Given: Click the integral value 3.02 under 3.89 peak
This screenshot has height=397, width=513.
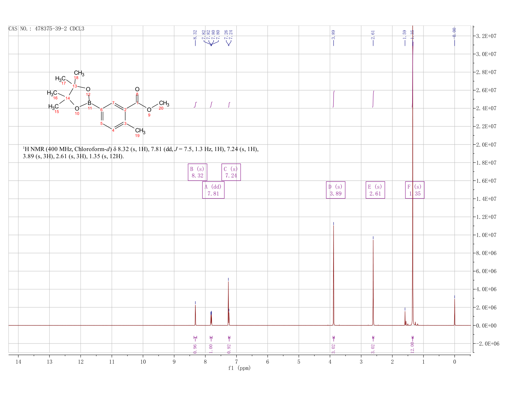Looking at the screenshot, I should 333,349.
